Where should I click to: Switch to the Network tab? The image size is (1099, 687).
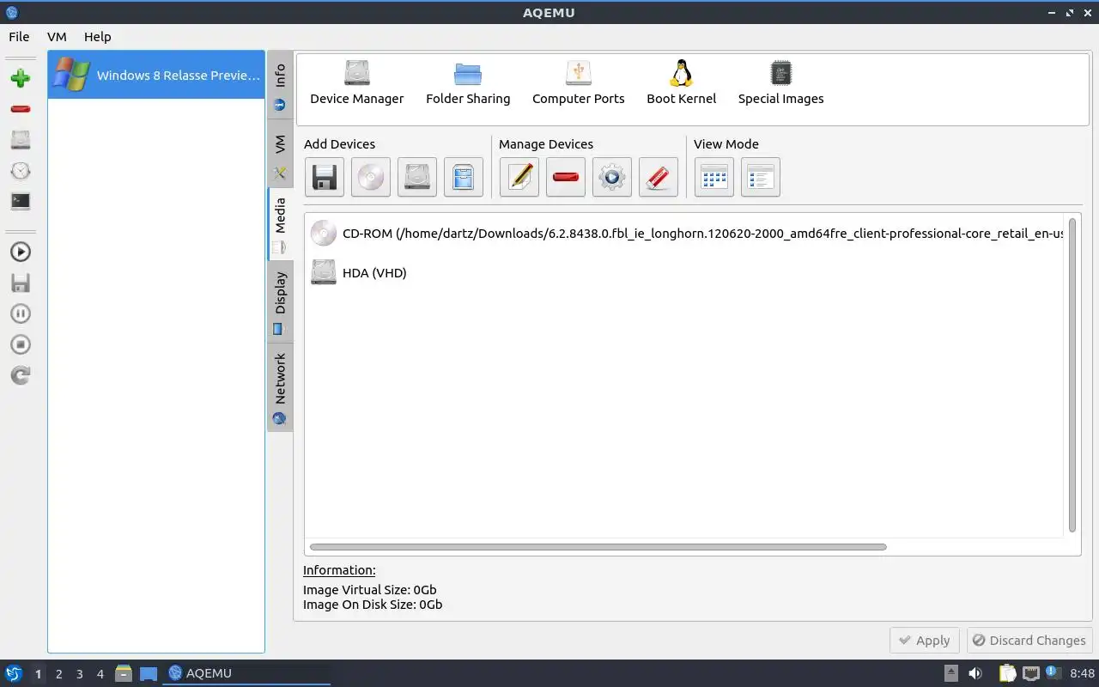[280, 387]
